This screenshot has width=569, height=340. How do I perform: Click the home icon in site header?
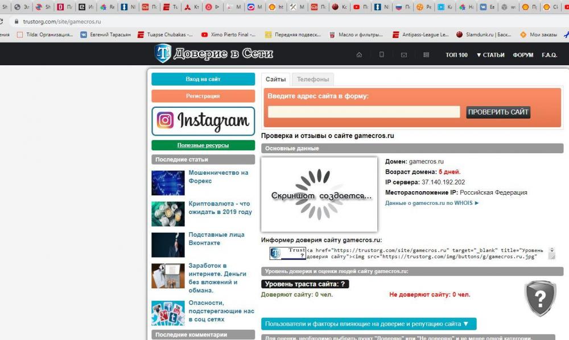[x=359, y=55]
